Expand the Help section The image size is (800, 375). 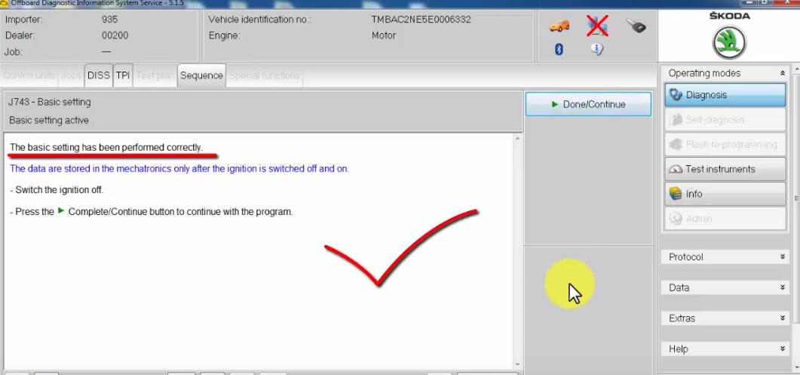click(x=725, y=349)
